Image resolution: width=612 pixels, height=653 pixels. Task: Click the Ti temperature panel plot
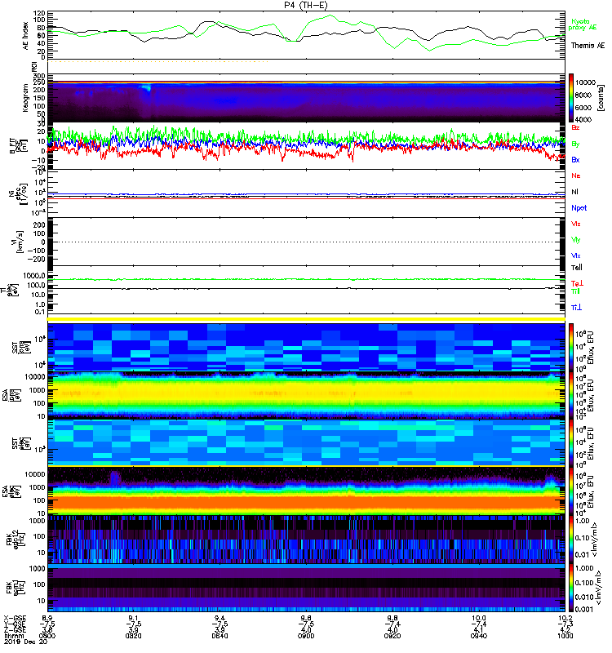point(306,291)
